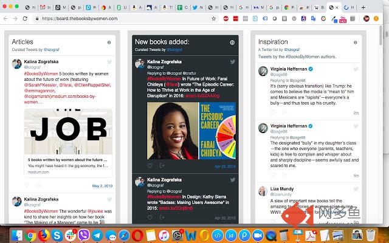Open the Chrome profile avatar
Viewport: 389px width, 243px height.
click(x=366, y=18)
